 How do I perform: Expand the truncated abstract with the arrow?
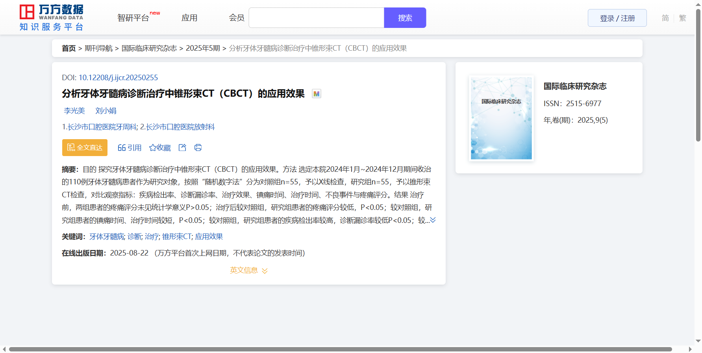(433, 220)
